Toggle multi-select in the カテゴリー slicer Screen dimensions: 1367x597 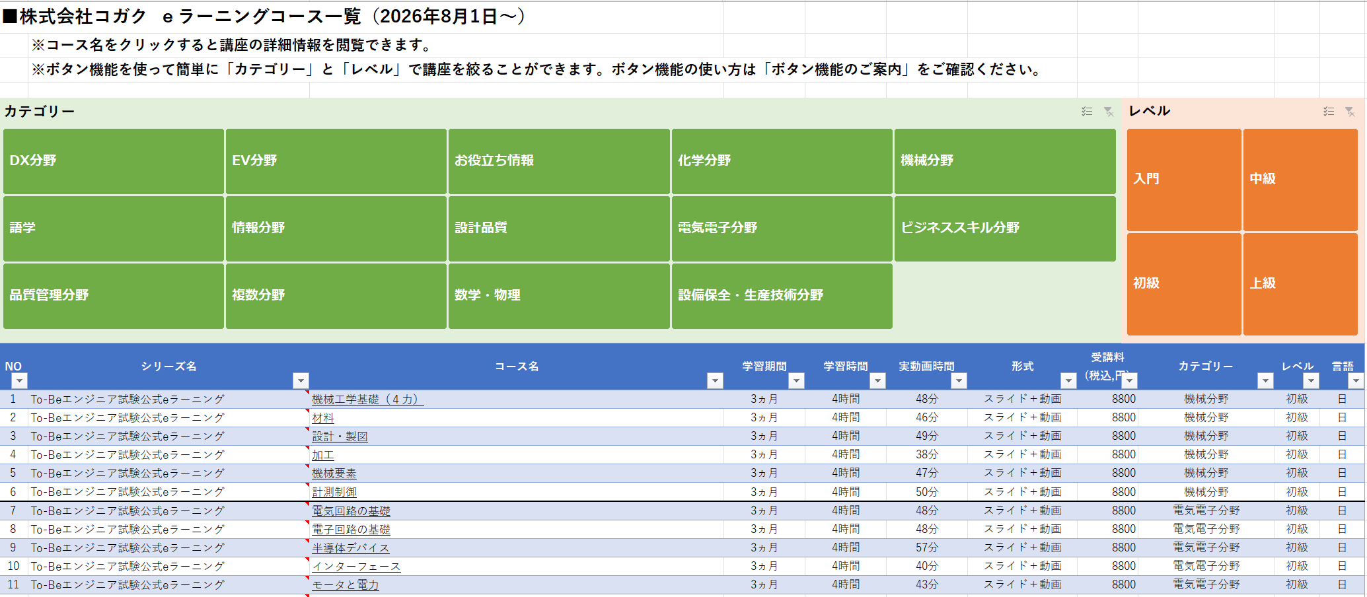(1087, 112)
